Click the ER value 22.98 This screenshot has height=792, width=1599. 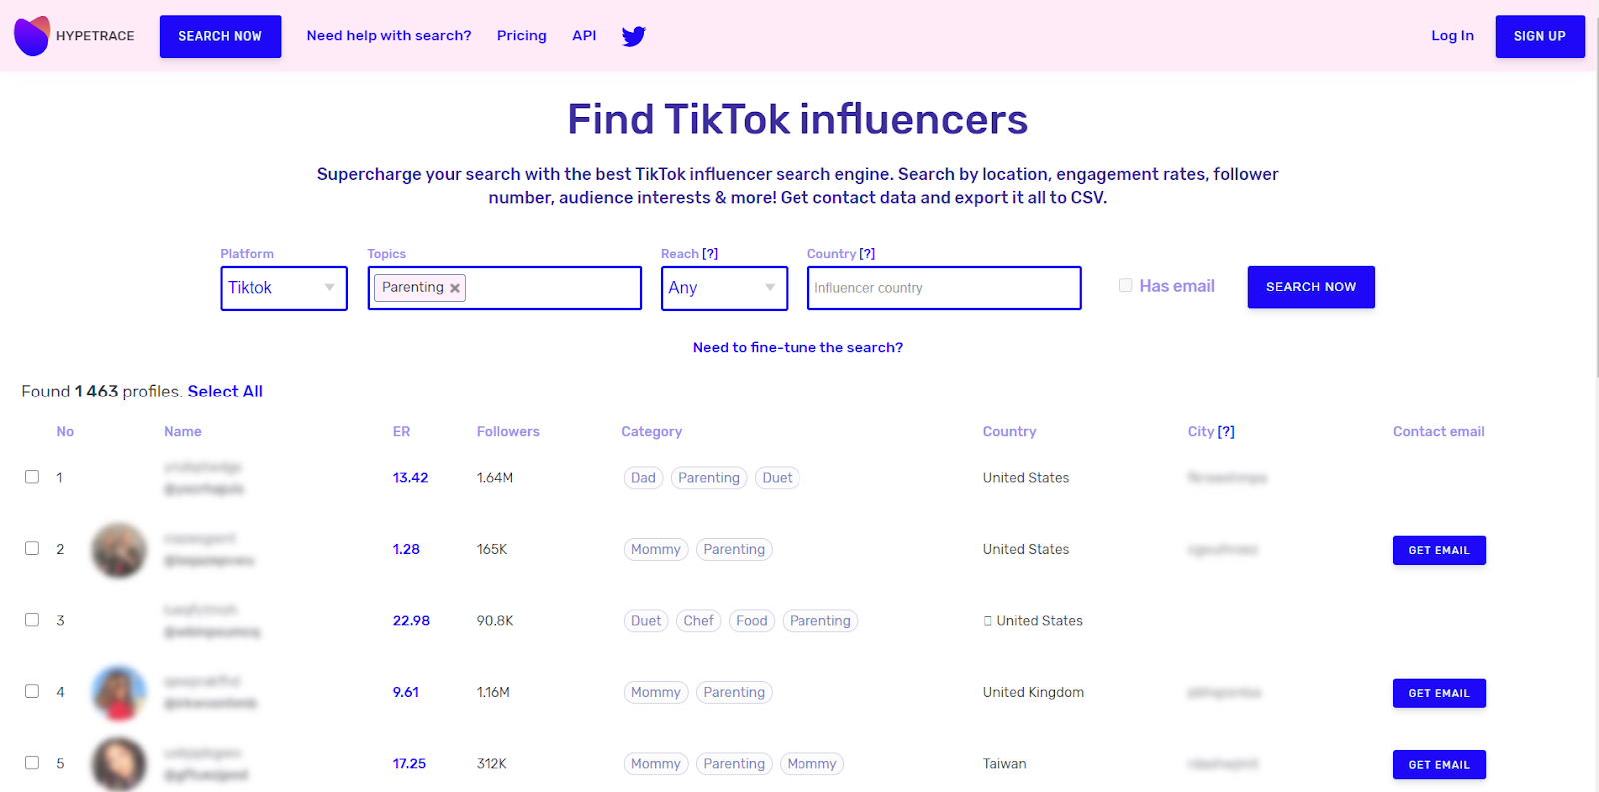click(411, 621)
